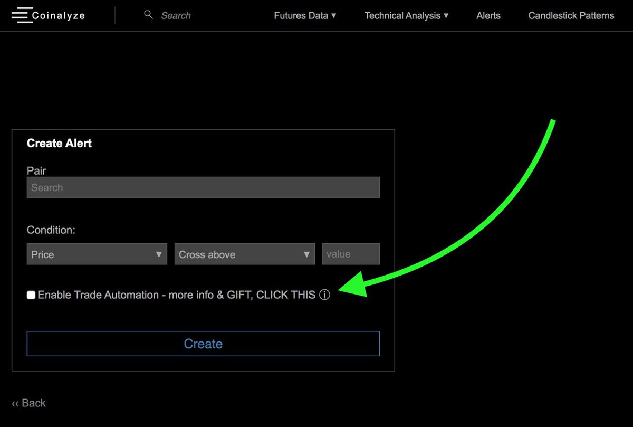
Task: Open the Cross above condition dropdown
Action: coord(244,254)
